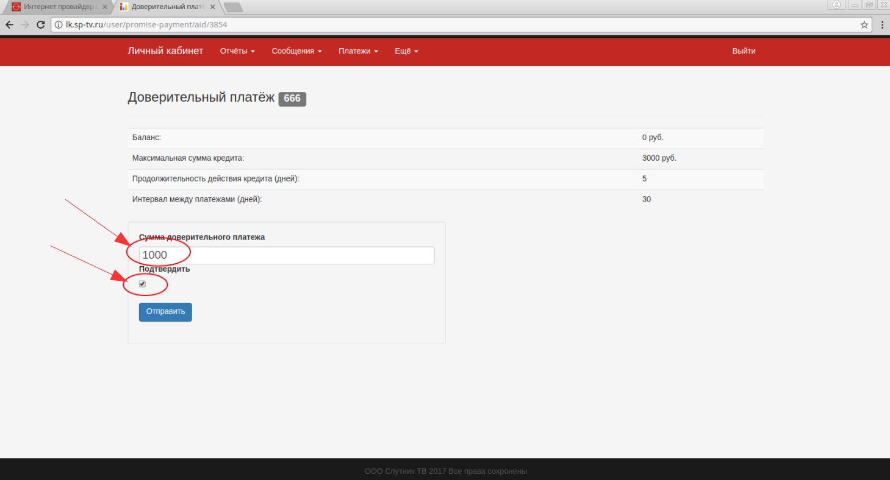Click the browser forward arrow icon
890x480 pixels.
(x=25, y=25)
